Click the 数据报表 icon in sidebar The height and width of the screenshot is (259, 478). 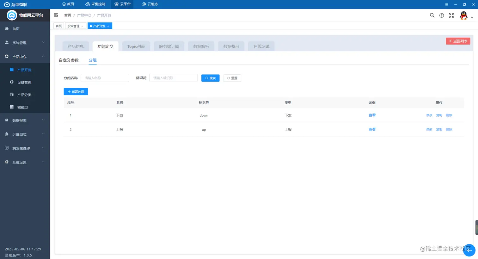click(7, 120)
